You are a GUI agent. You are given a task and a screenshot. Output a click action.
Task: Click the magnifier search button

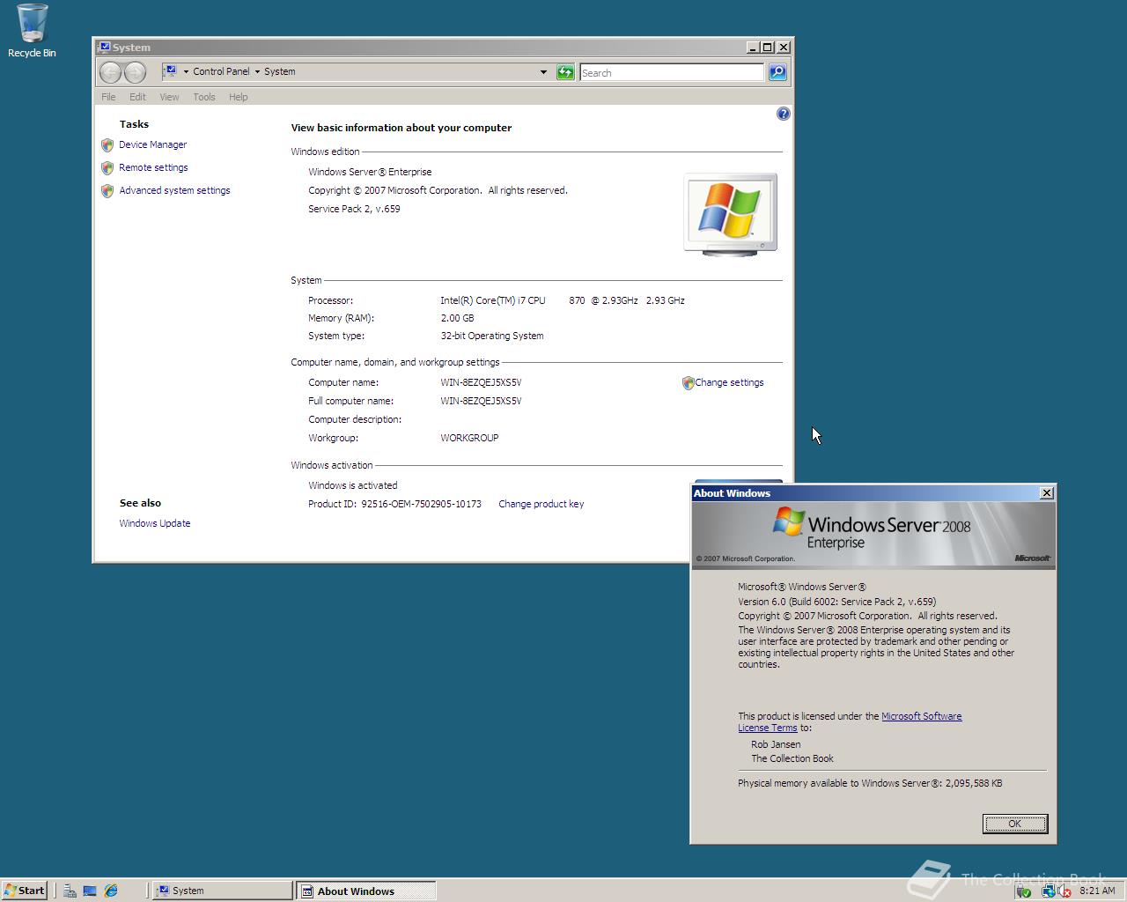(777, 72)
